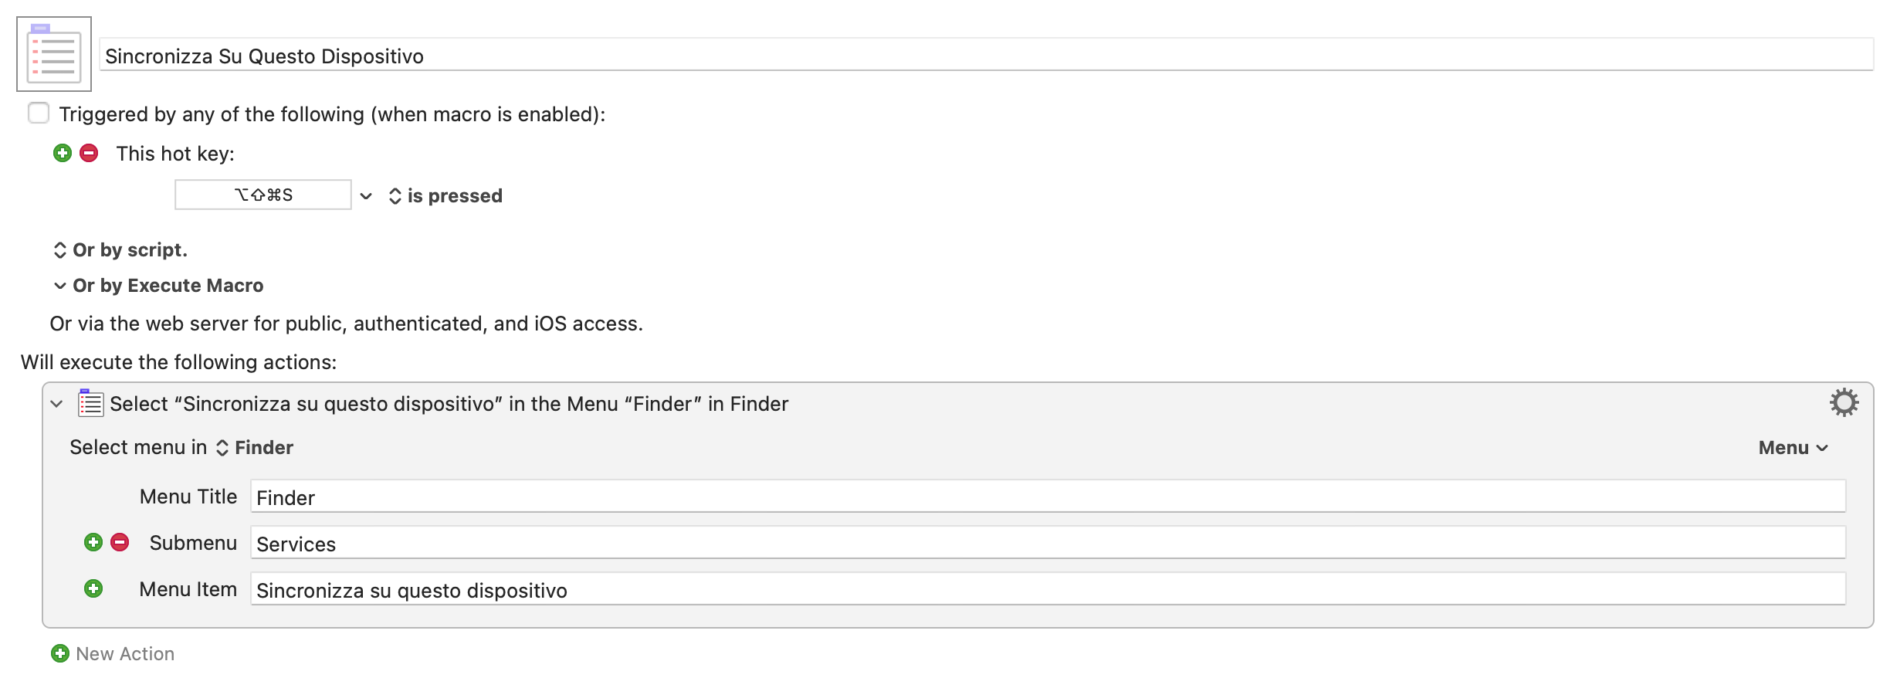The width and height of the screenshot is (1890, 678).
Task: Choose application via 'Finder' popup selector
Action: [255, 448]
